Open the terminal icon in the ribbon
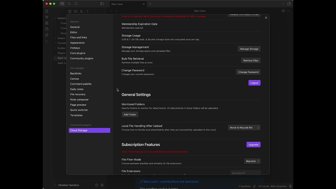Viewport: 336px width, 189px height. pyautogui.click(x=46, y=41)
